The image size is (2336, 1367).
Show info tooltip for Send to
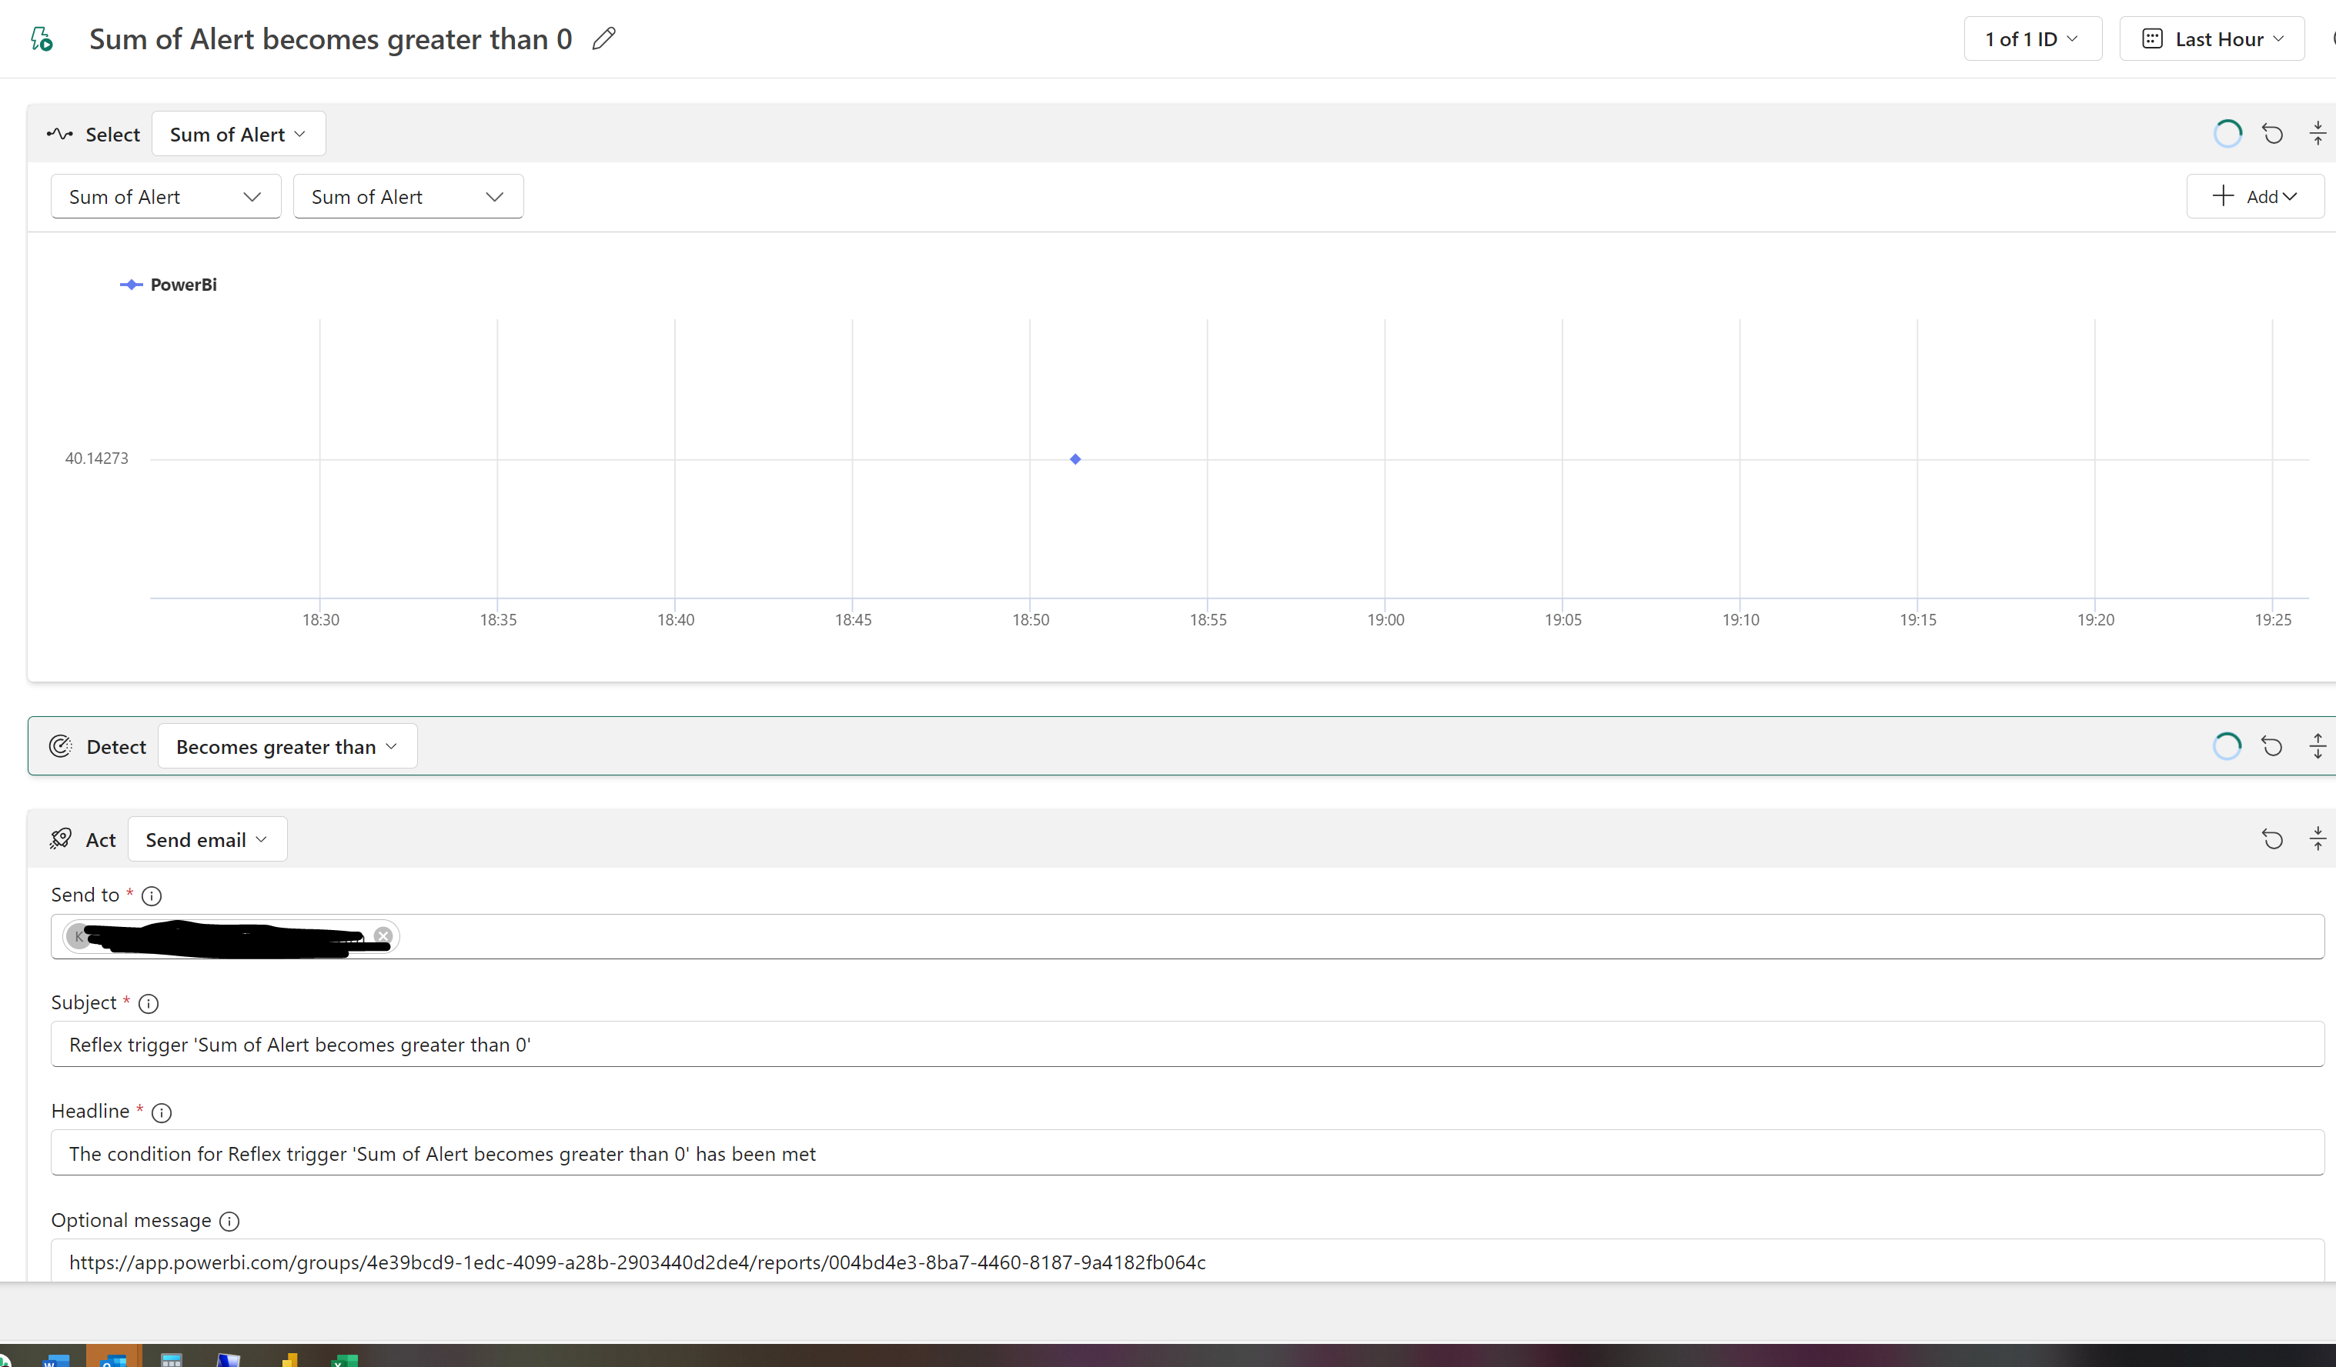(x=151, y=896)
